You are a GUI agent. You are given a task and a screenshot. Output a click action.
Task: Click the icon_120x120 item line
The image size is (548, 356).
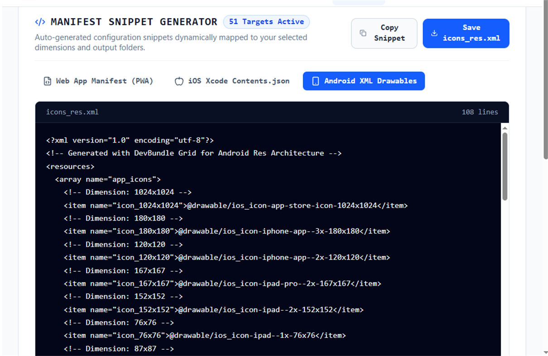coord(227,257)
